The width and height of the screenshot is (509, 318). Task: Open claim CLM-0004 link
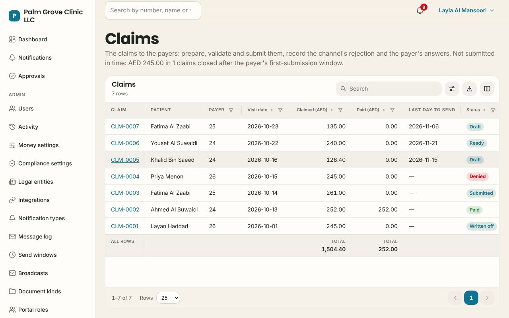coord(125,176)
